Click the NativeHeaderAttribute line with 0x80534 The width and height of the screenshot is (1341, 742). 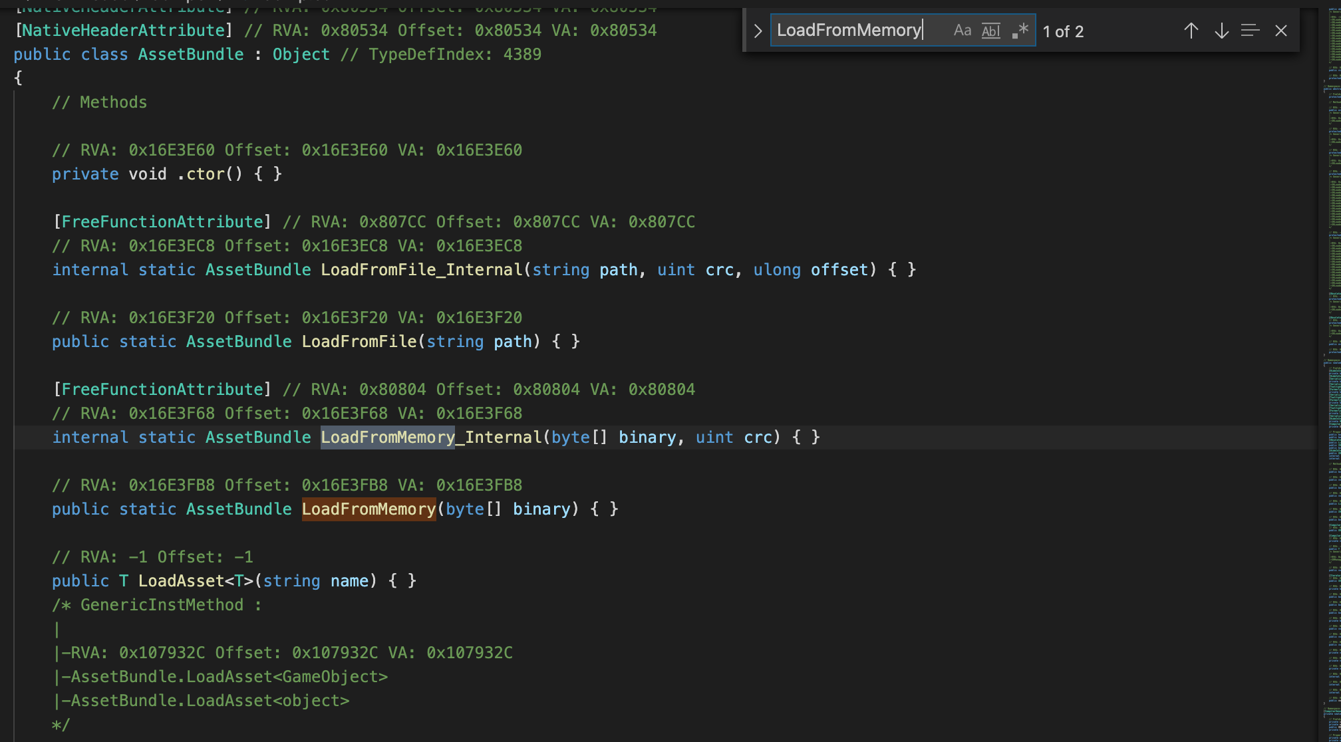pos(335,31)
